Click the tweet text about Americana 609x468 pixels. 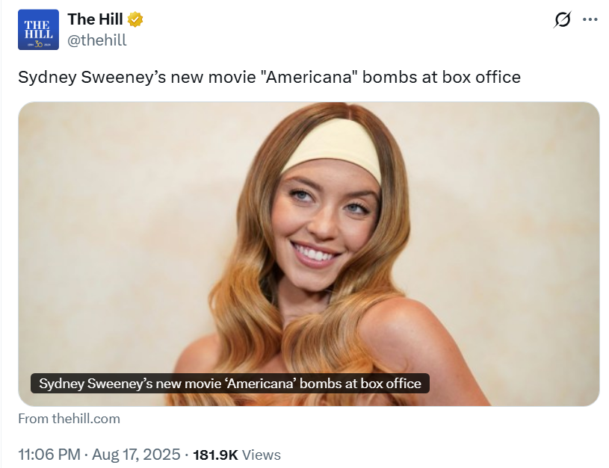click(x=269, y=77)
